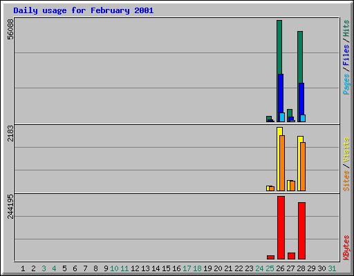This screenshot has height=276, width=354.
Task: Click green day 24 on the x-axis
Action: tap(259, 268)
